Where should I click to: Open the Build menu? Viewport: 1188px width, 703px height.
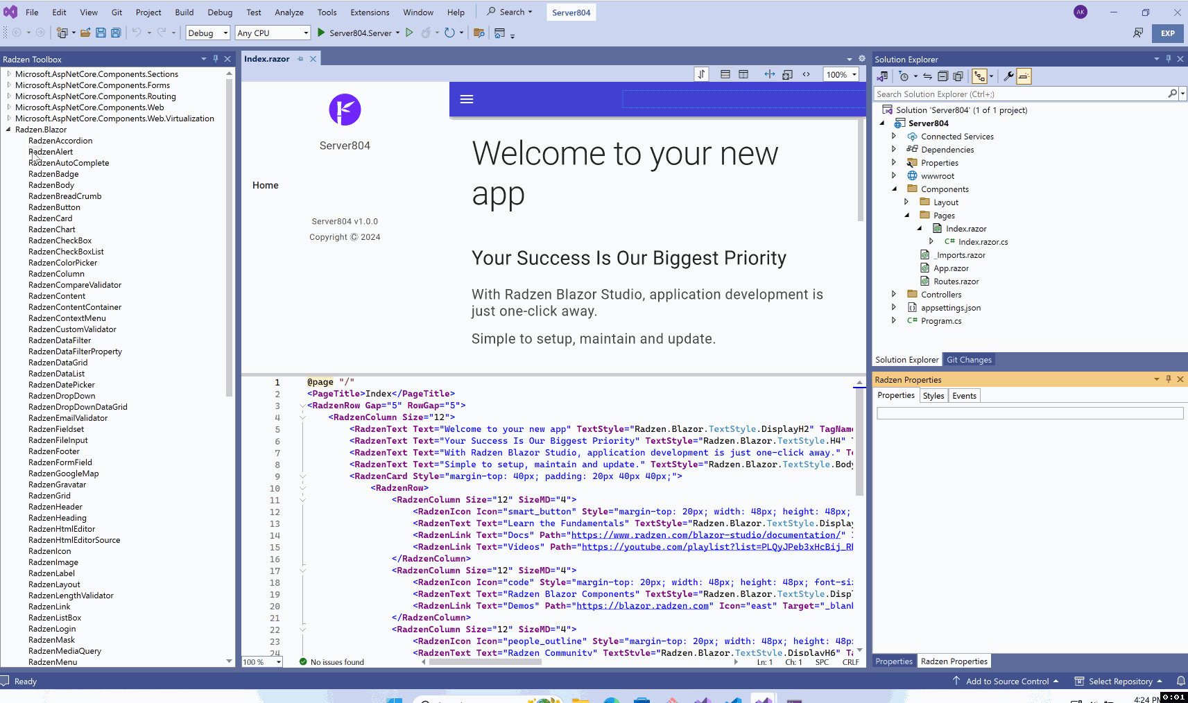pos(184,12)
